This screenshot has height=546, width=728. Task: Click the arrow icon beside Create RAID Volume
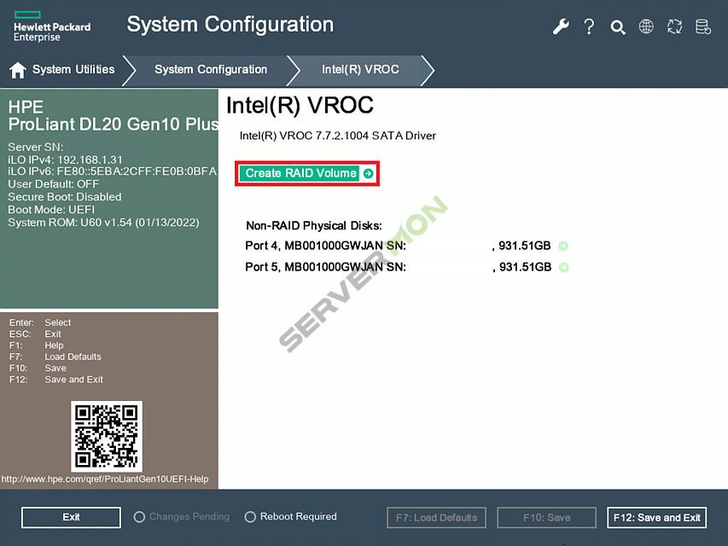[x=368, y=173]
